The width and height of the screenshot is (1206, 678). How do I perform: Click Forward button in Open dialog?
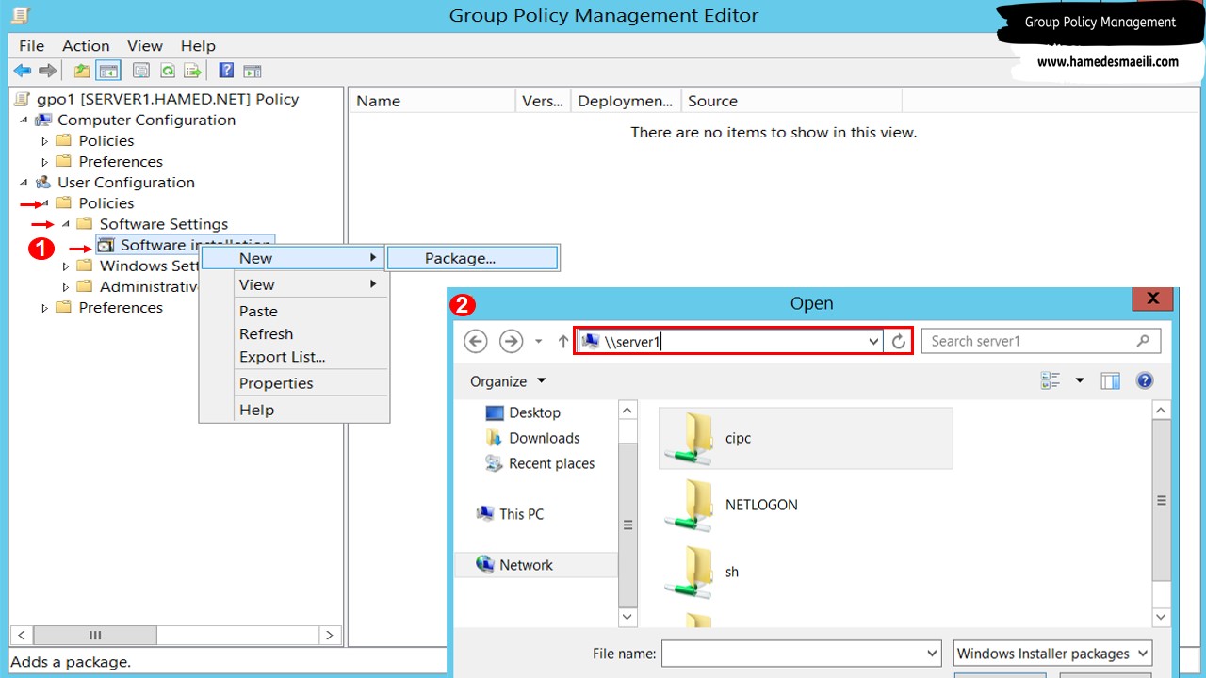[511, 341]
